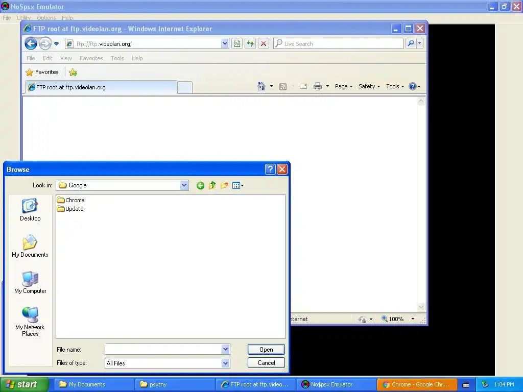
Task: Click the red Stop icon in IE
Action: [x=264, y=43]
